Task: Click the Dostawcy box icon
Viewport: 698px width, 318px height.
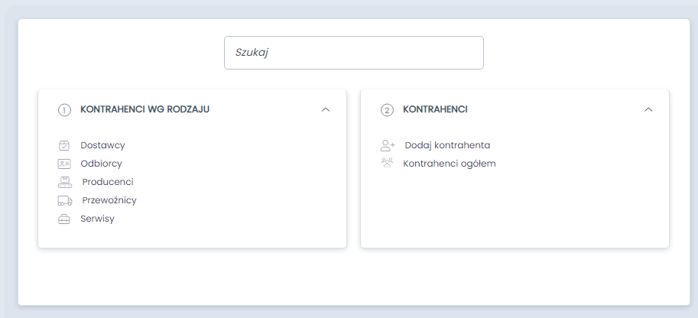Action: tap(64, 145)
